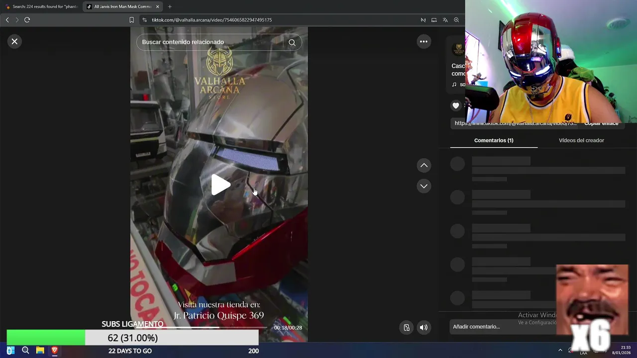Play the paused Valhalla Arcana video
The image size is (637, 358).
pyautogui.click(x=219, y=185)
